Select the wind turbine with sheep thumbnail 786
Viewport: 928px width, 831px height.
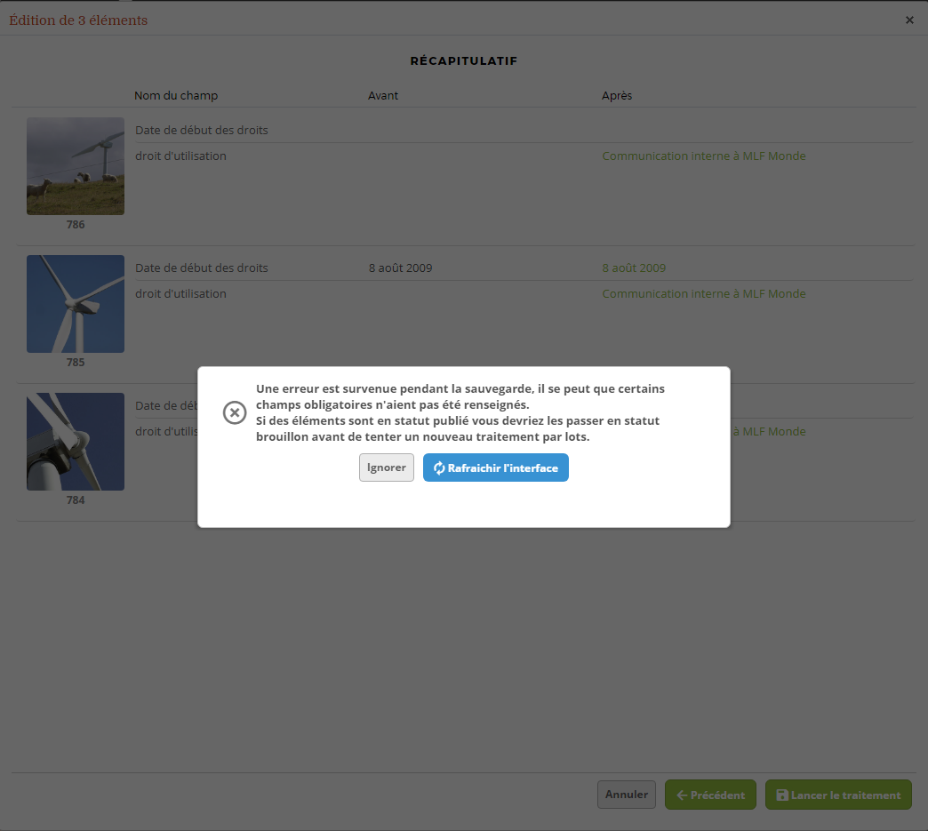[76, 166]
